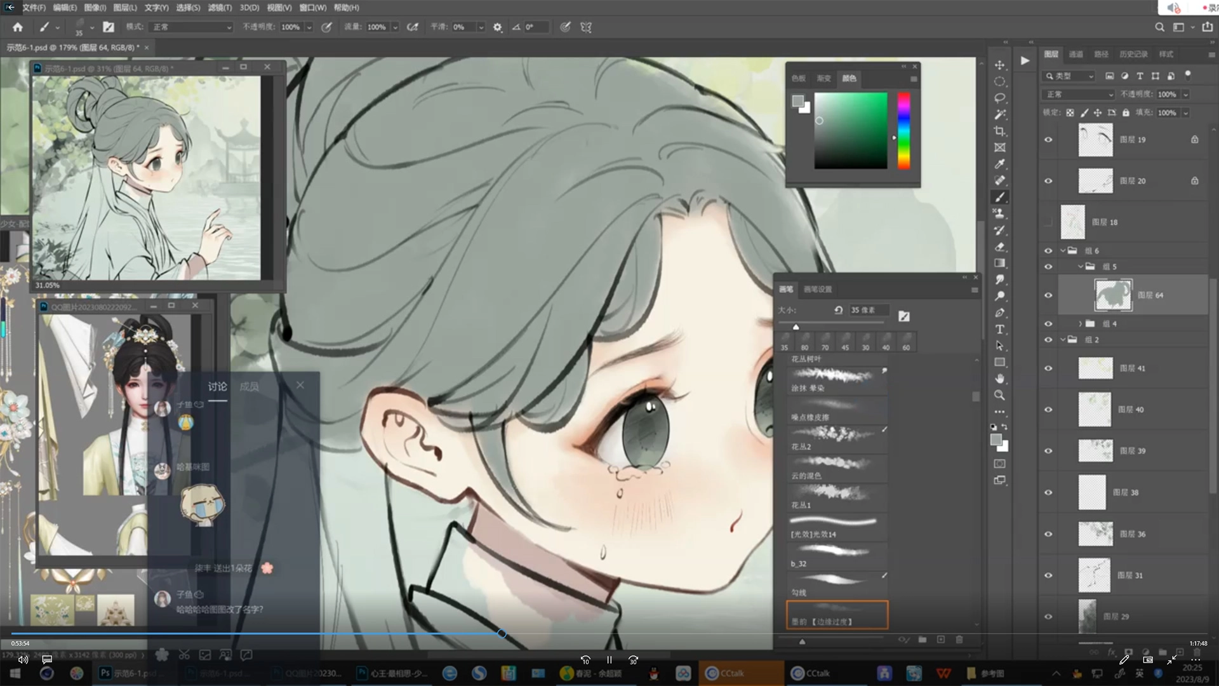Select the Eraser tool
The height and width of the screenshot is (686, 1219).
tap(999, 246)
